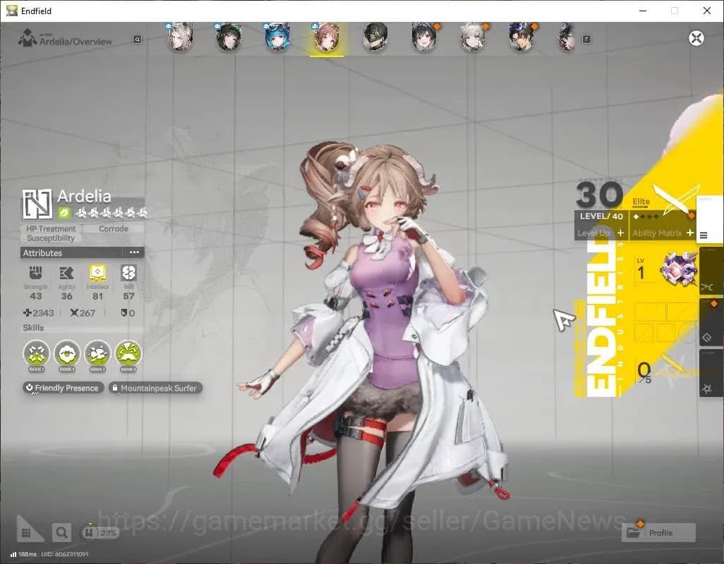Click the Ardelia/Overview breadcrumb icon
Screen dimensions: 724x564
pyautogui.click(x=27, y=38)
